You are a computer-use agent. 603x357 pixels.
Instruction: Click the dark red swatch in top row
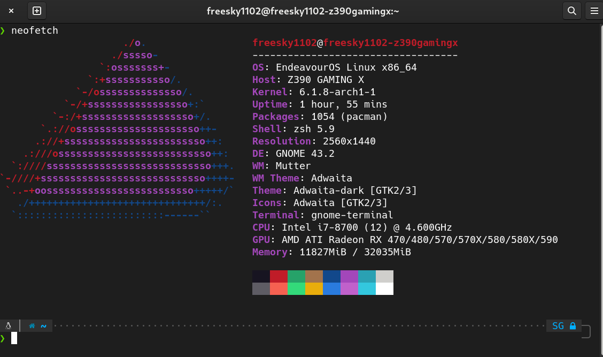pos(279,277)
